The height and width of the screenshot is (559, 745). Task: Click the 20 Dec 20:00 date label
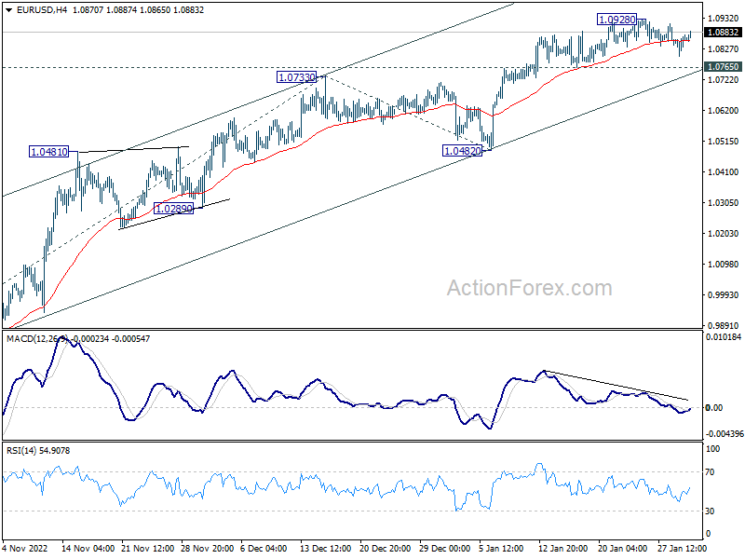click(386, 548)
